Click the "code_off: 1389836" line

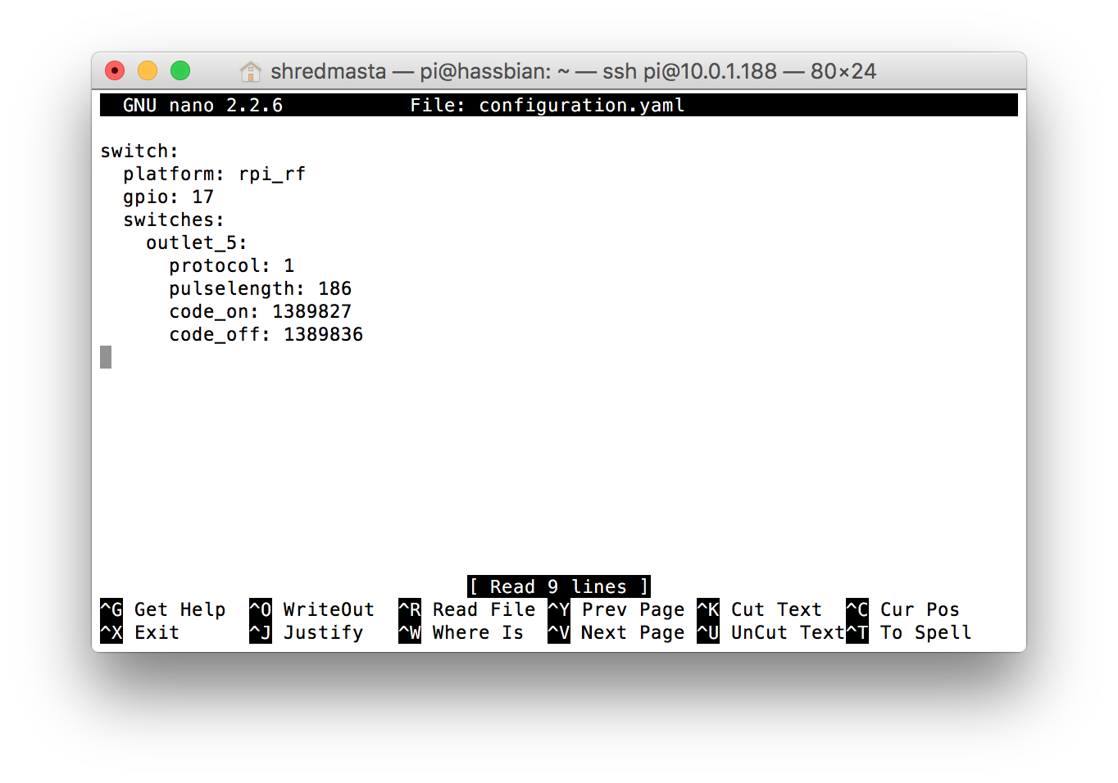[x=266, y=334]
